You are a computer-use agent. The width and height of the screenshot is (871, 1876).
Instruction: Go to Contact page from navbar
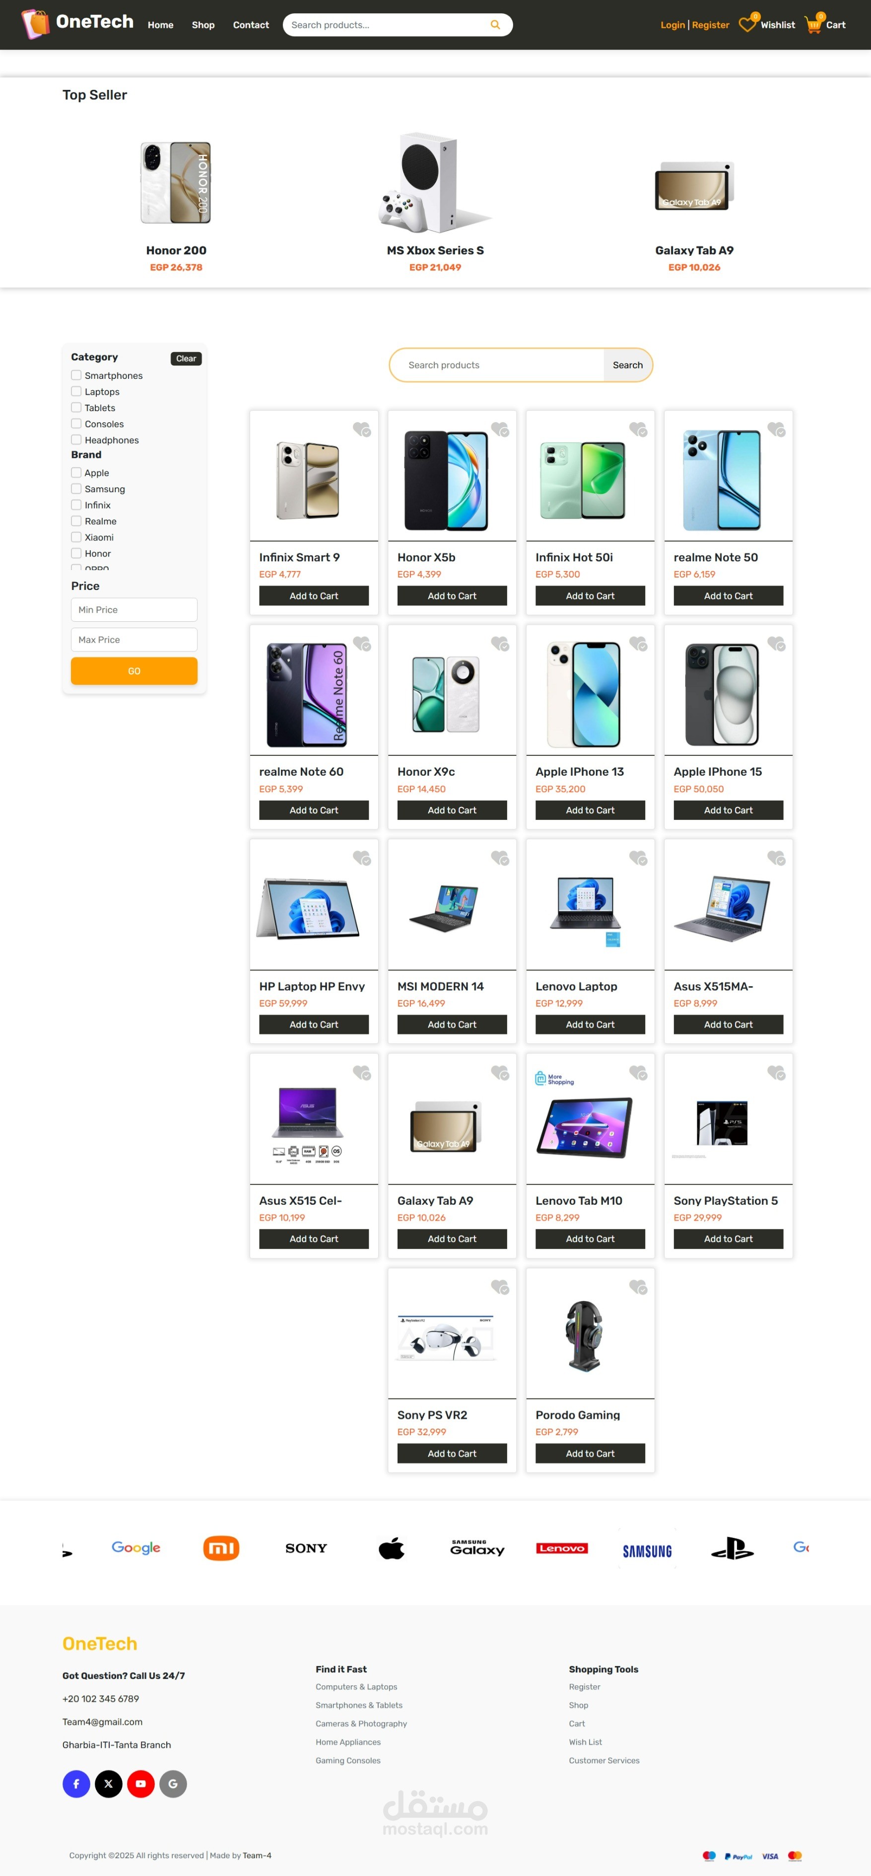[x=251, y=25]
